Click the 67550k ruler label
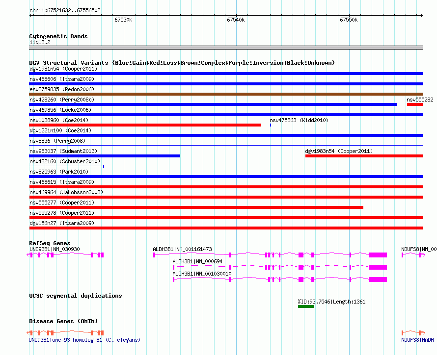The width and height of the screenshot is (437, 355). [349, 20]
